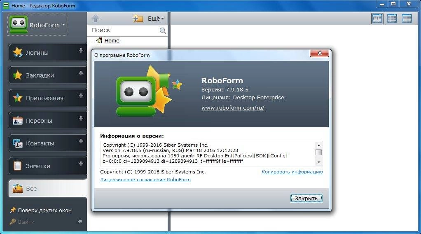Open the Закладки section
Image resolution: width=421 pixels, height=234 pixels.
coord(48,75)
